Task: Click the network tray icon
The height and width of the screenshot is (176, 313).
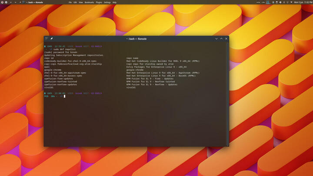Action: click(x=287, y=3)
